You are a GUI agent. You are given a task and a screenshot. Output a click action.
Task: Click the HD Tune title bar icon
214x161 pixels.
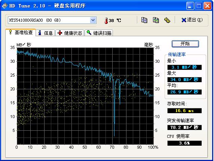pyautogui.click(x=5, y=6)
